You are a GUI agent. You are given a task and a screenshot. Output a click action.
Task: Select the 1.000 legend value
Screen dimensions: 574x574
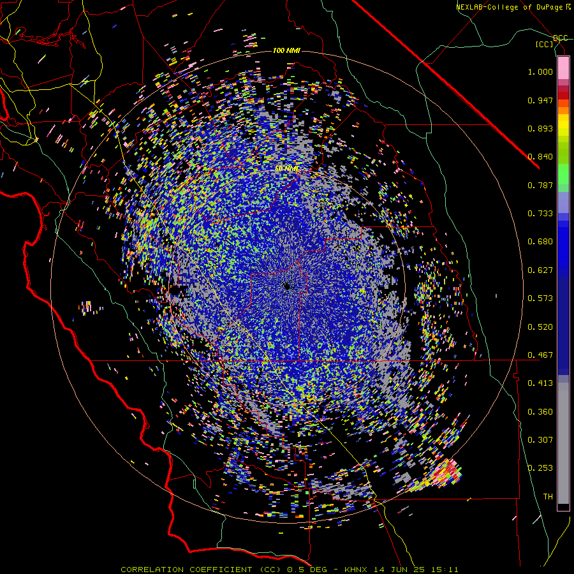[x=540, y=71]
